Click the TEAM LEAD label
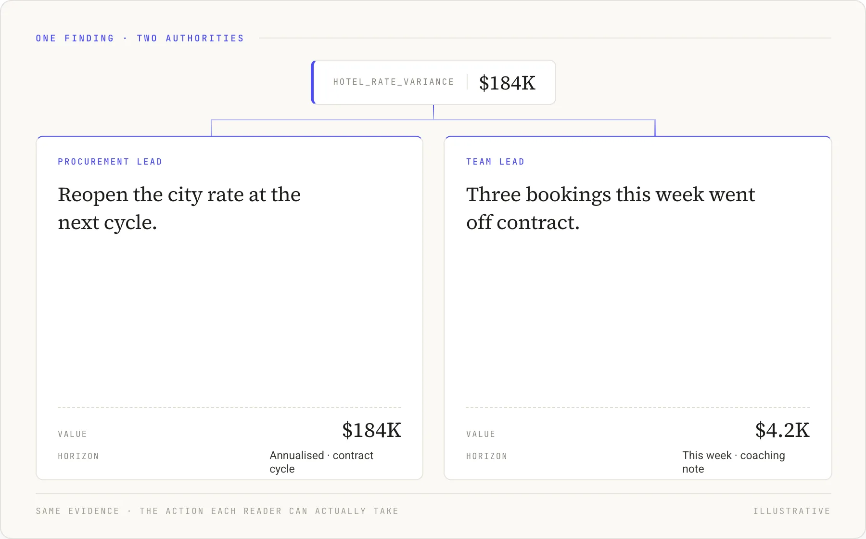866x539 pixels. [495, 162]
